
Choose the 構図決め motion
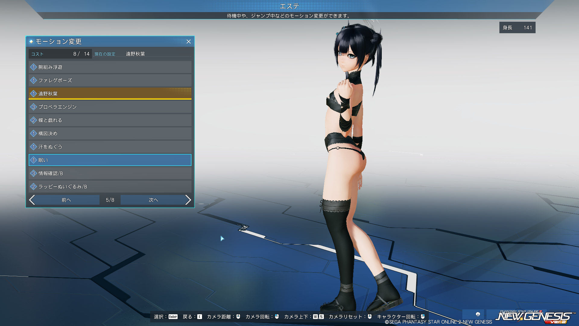pos(110,133)
